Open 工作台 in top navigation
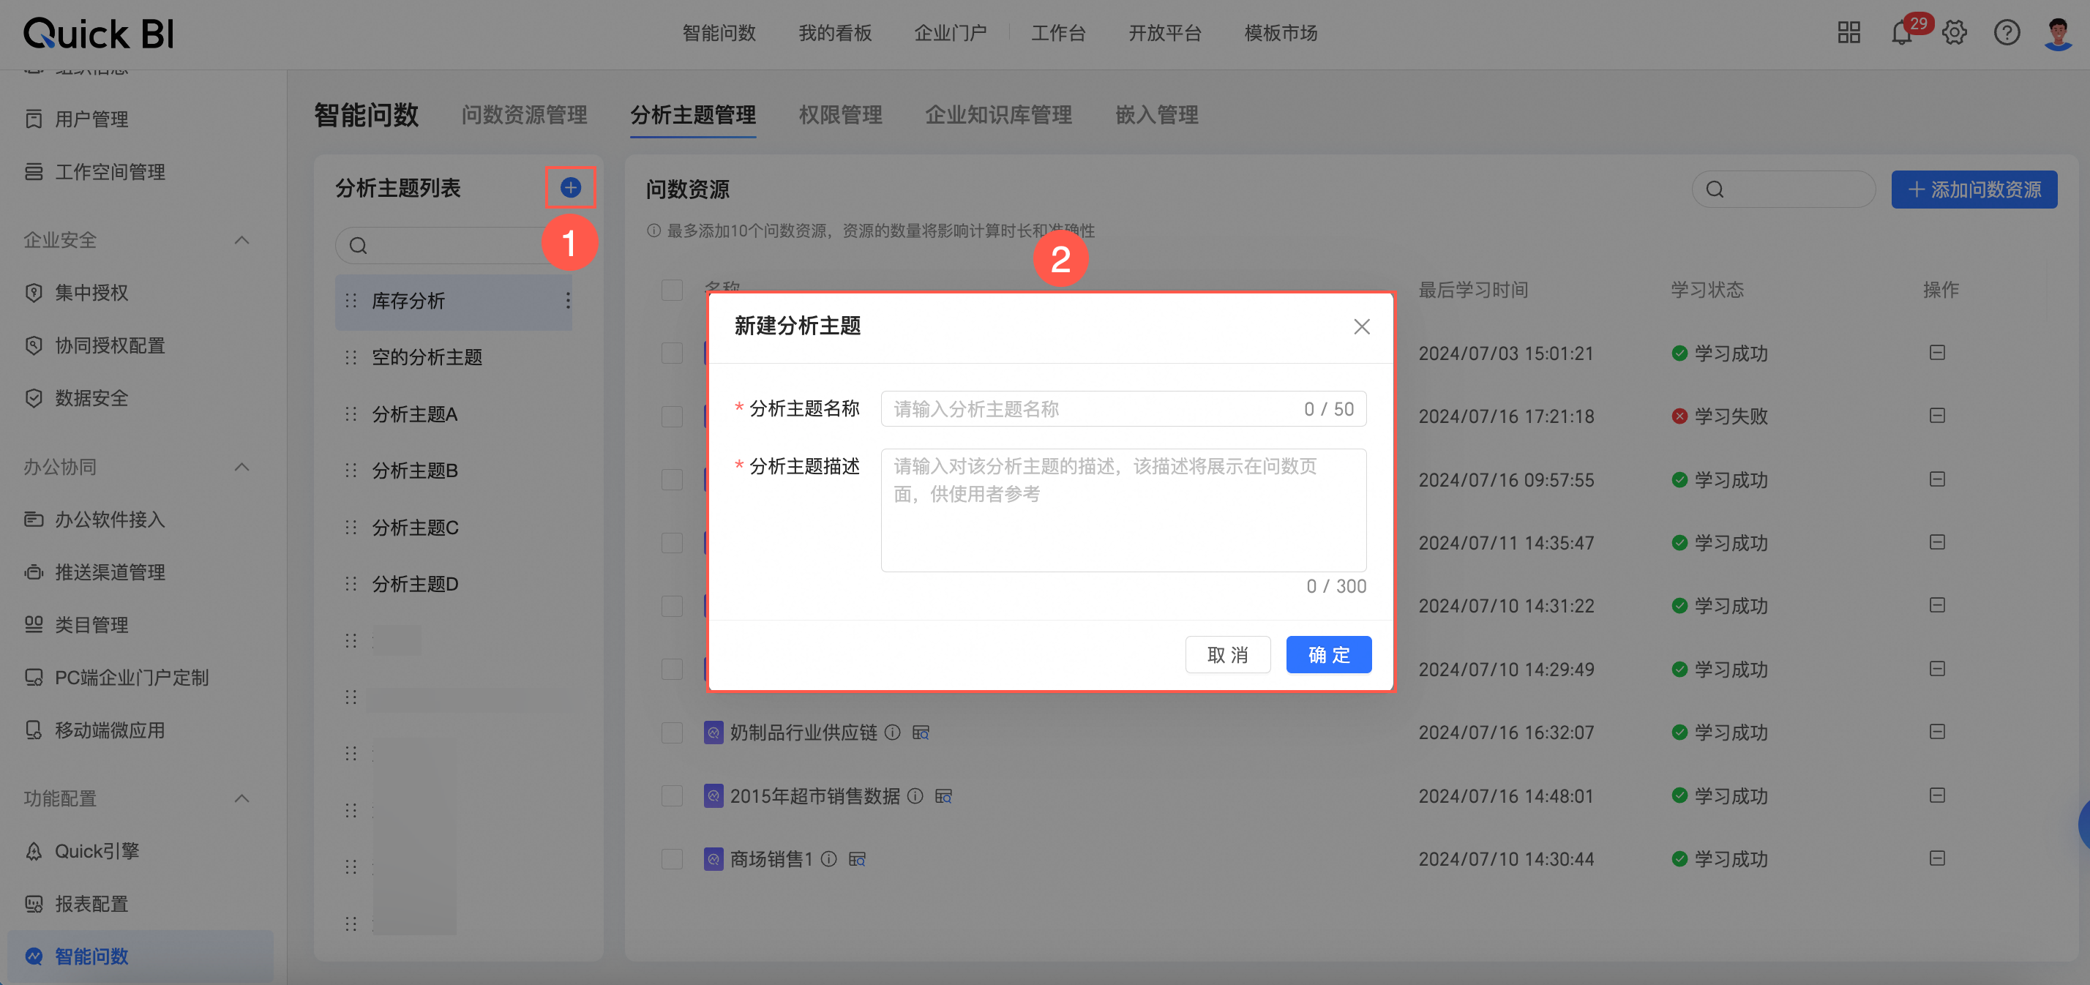This screenshot has width=2090, height=985. (x=1058, y=33)
